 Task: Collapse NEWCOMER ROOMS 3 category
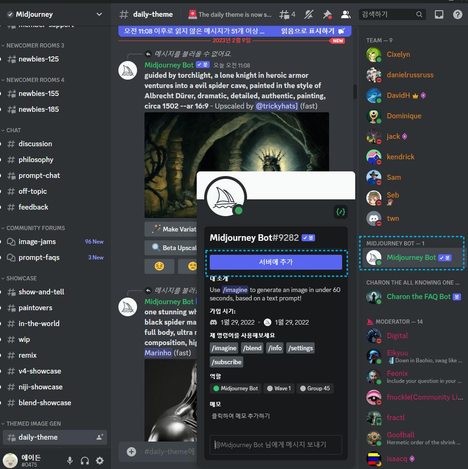pyautogui.click(x=33, y=46)
